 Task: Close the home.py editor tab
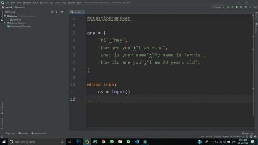pyautogui.click(x=83, y=12)
